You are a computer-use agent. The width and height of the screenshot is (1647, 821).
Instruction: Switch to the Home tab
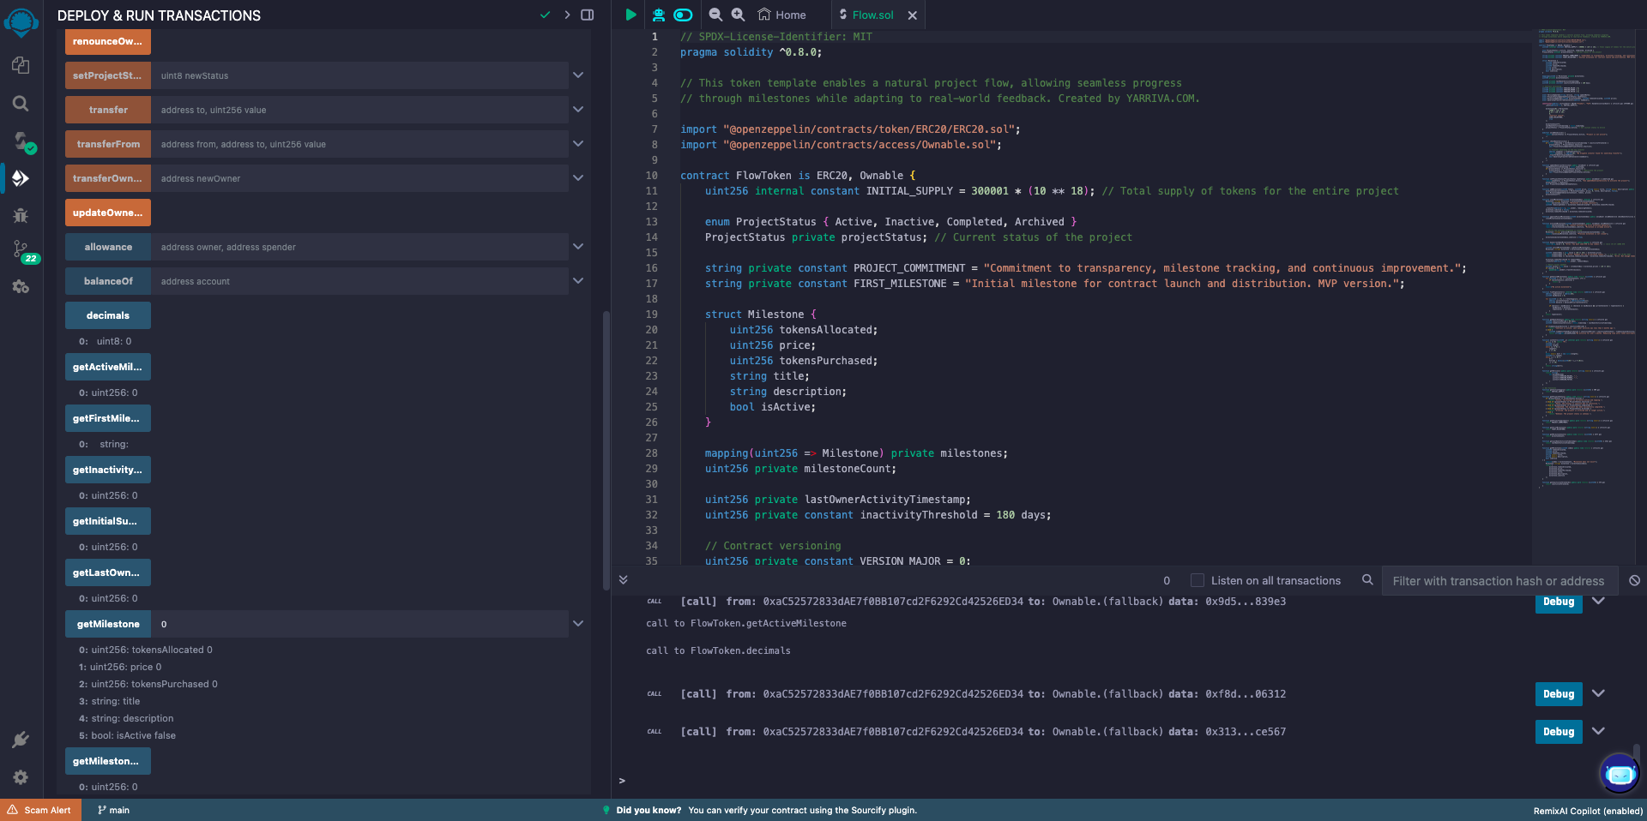[x=782, y=15]
